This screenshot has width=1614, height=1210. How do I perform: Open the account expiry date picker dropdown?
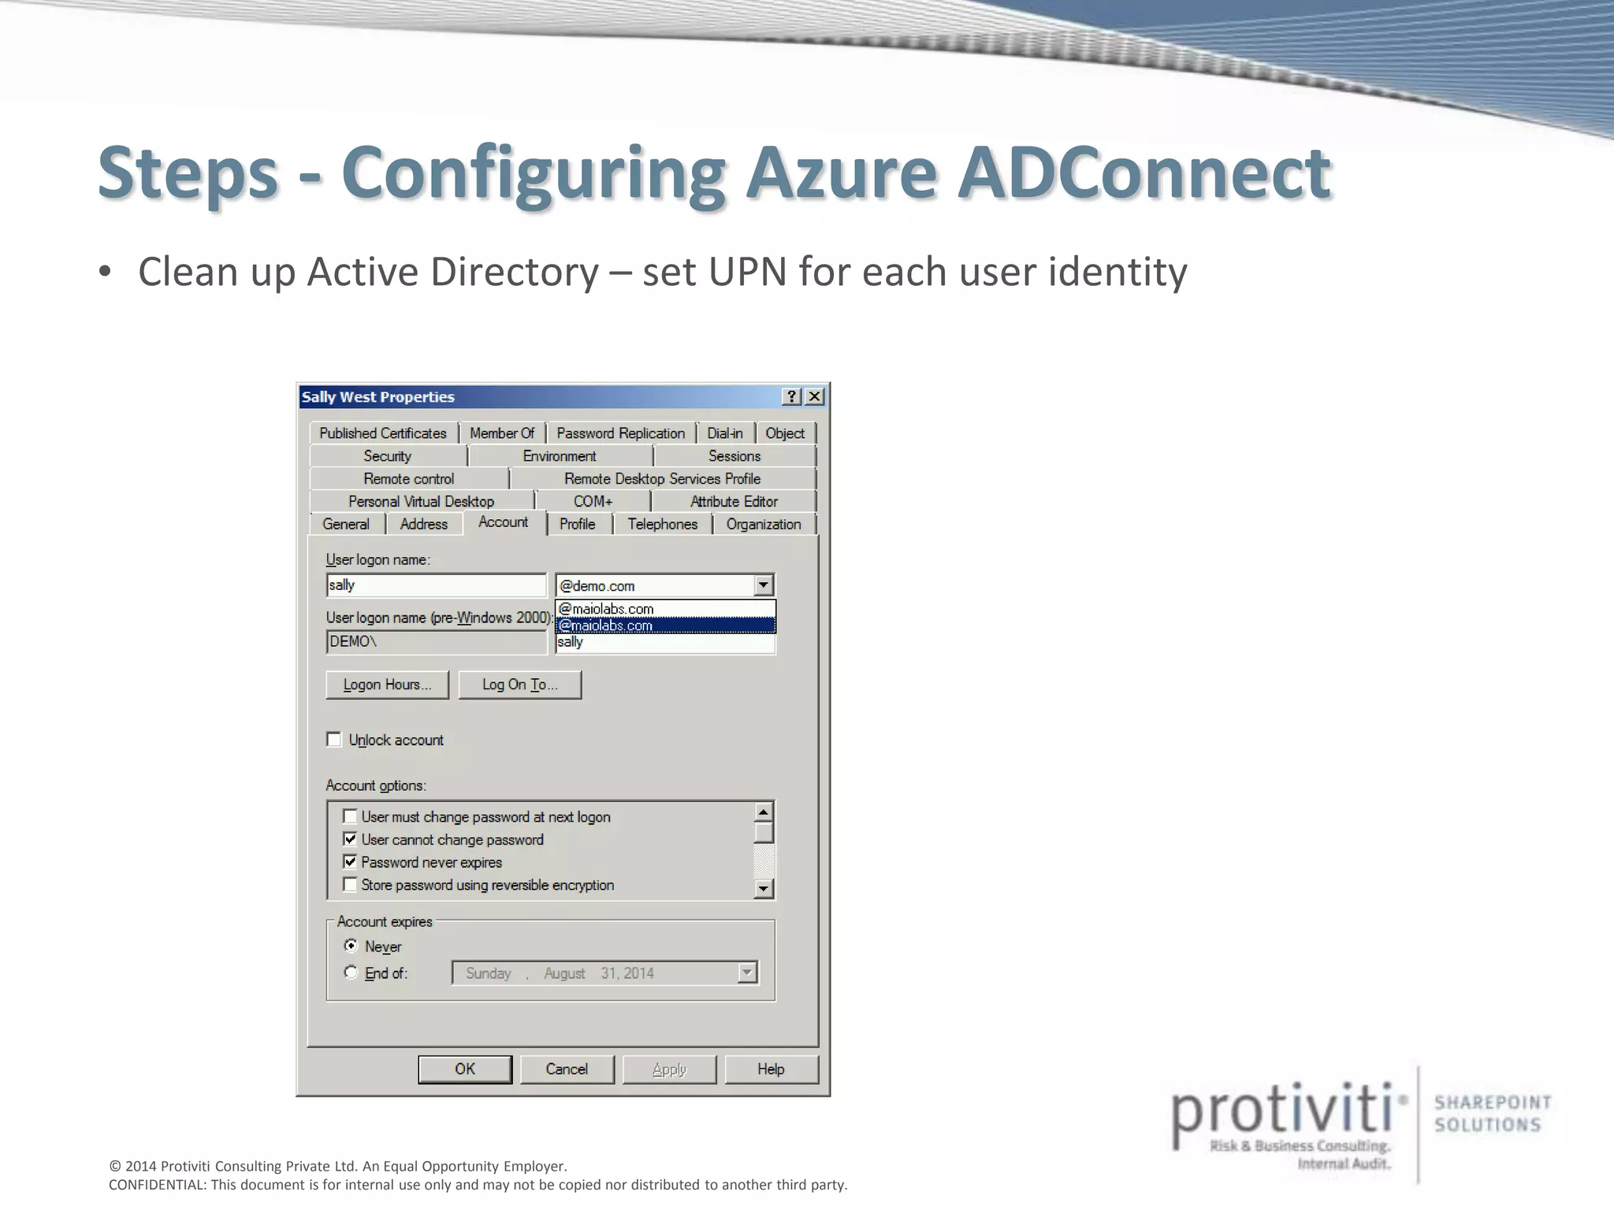point(746,973)
